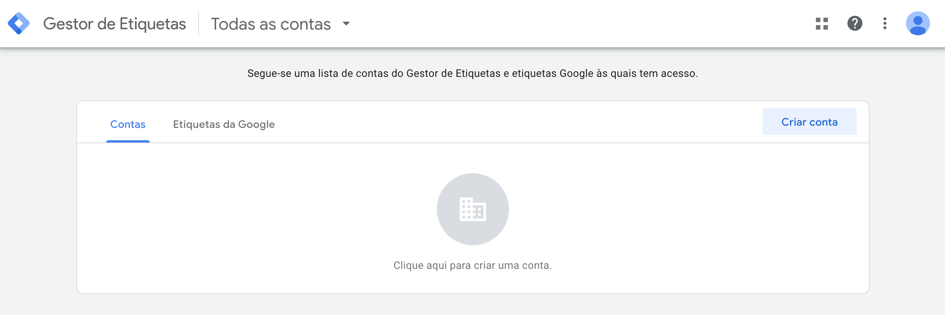The image size is (945, 315).
Task: Open the Todas as contas account selector
Action: point(271,24)
